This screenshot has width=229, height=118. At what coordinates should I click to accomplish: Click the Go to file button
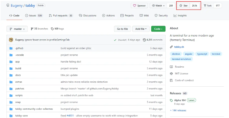tap(122, 29)
